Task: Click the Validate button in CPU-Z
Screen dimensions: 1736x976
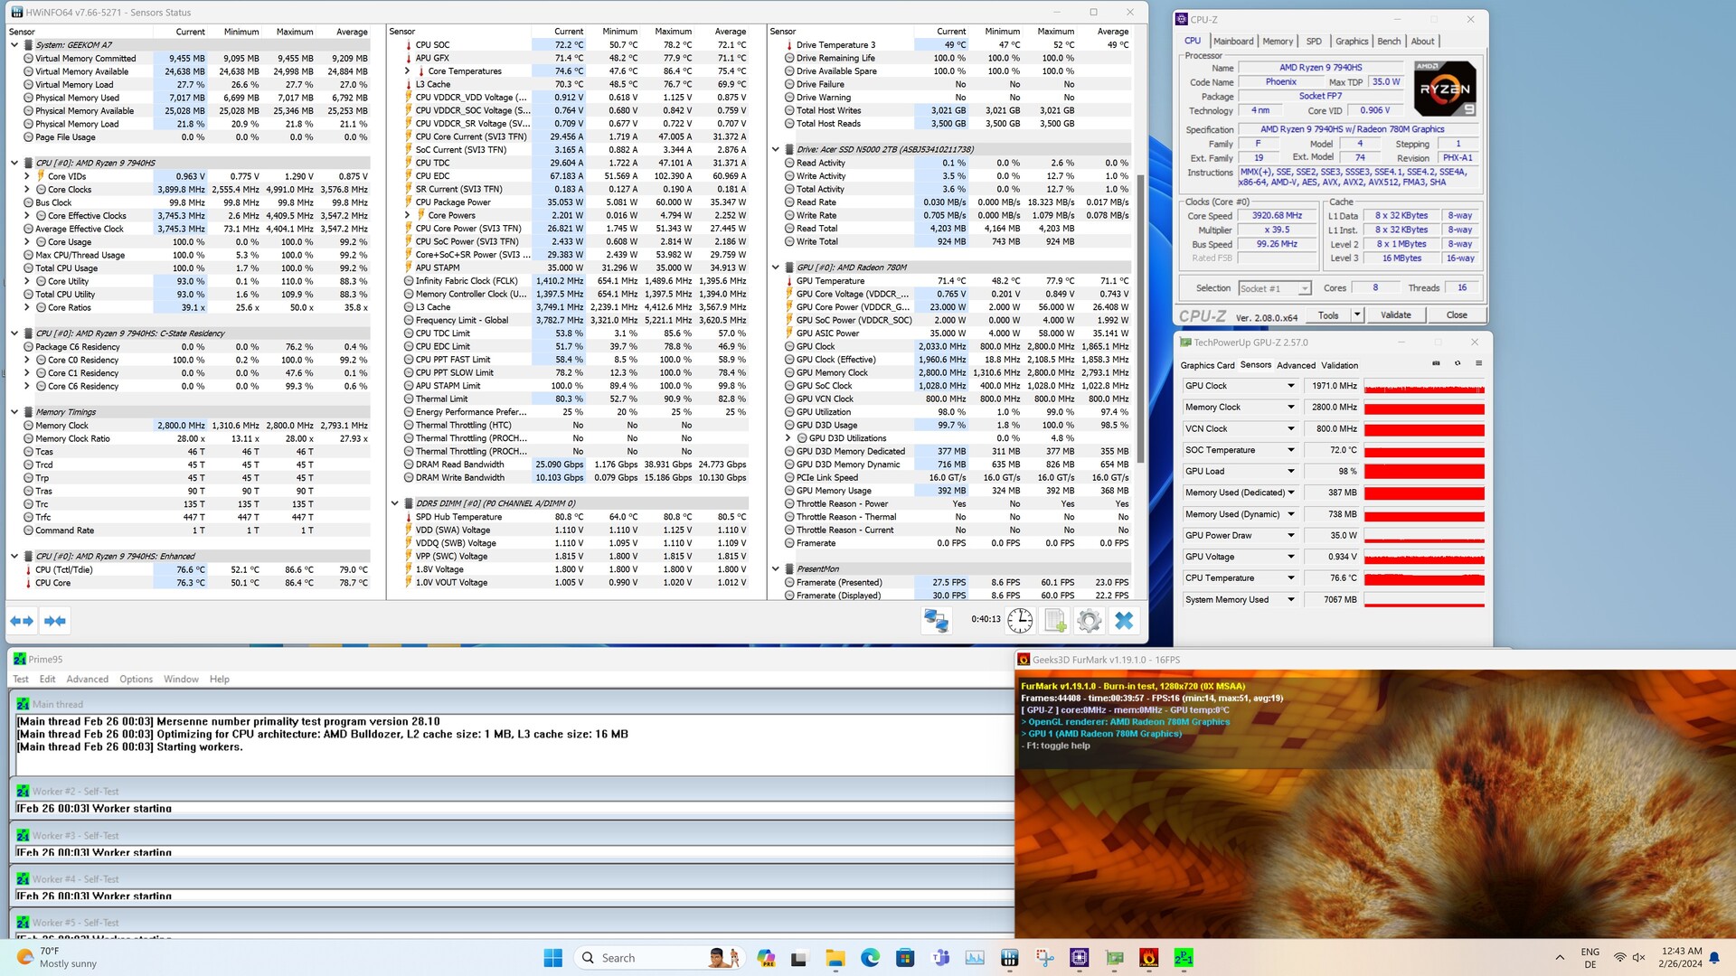Action: [x=1395, y=314]
